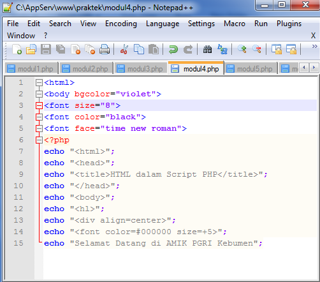Screen dimensions: 320x282
Task: Select the modul4.php tab
Action: click(x=196, y=68)
